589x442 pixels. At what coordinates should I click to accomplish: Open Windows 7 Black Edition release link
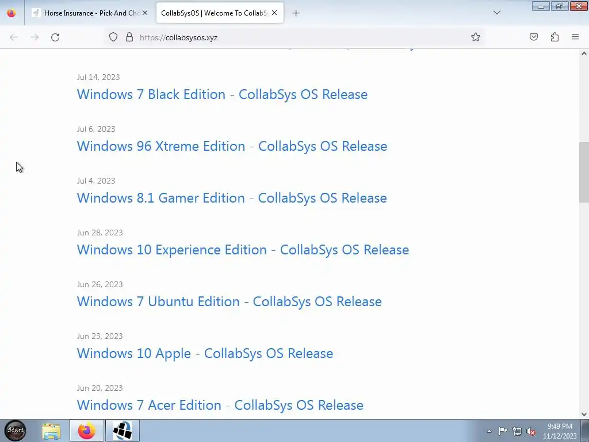[x=222, y=94]
